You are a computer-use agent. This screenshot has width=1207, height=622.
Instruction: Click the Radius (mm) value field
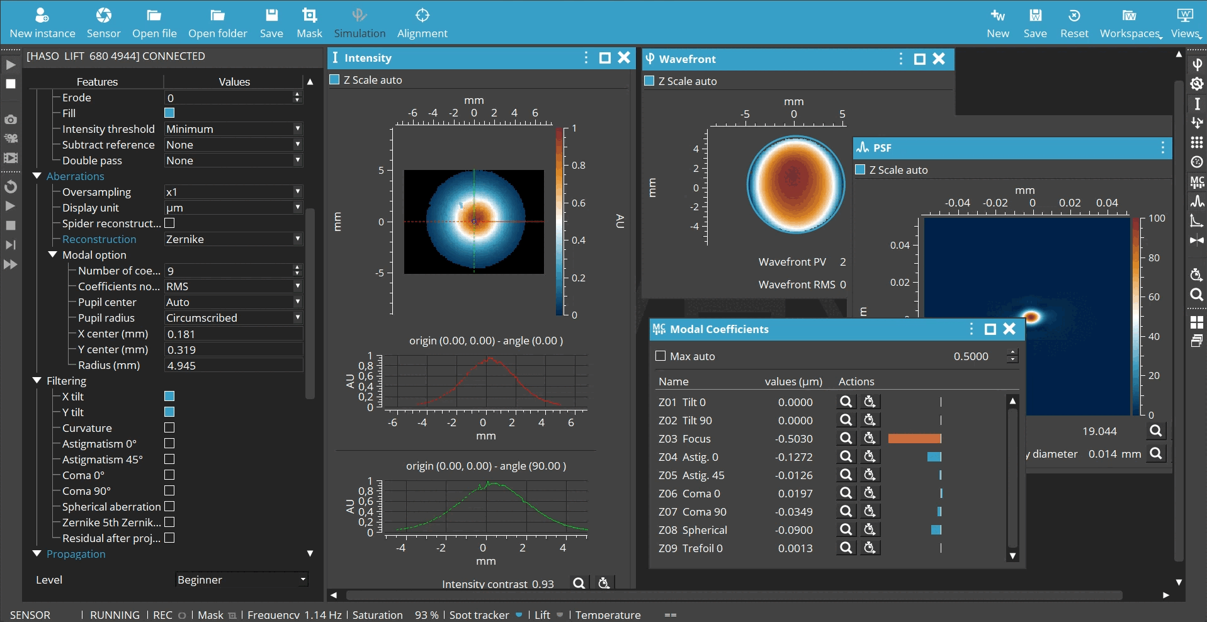point(234,365)
